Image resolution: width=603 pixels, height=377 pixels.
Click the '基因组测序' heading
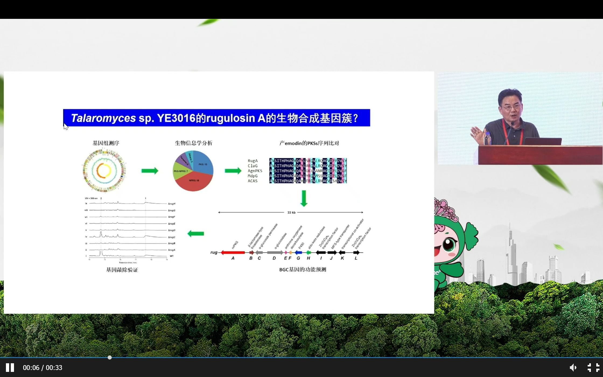tap(106, 143)
